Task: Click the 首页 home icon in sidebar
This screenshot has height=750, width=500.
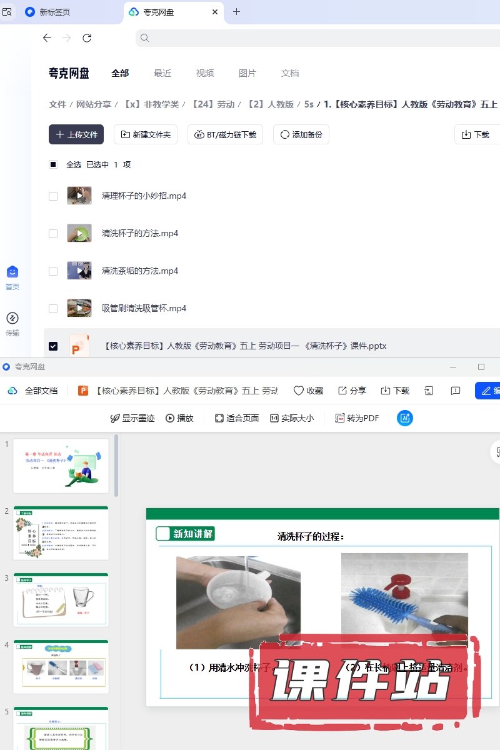Action: click(12, 272)
